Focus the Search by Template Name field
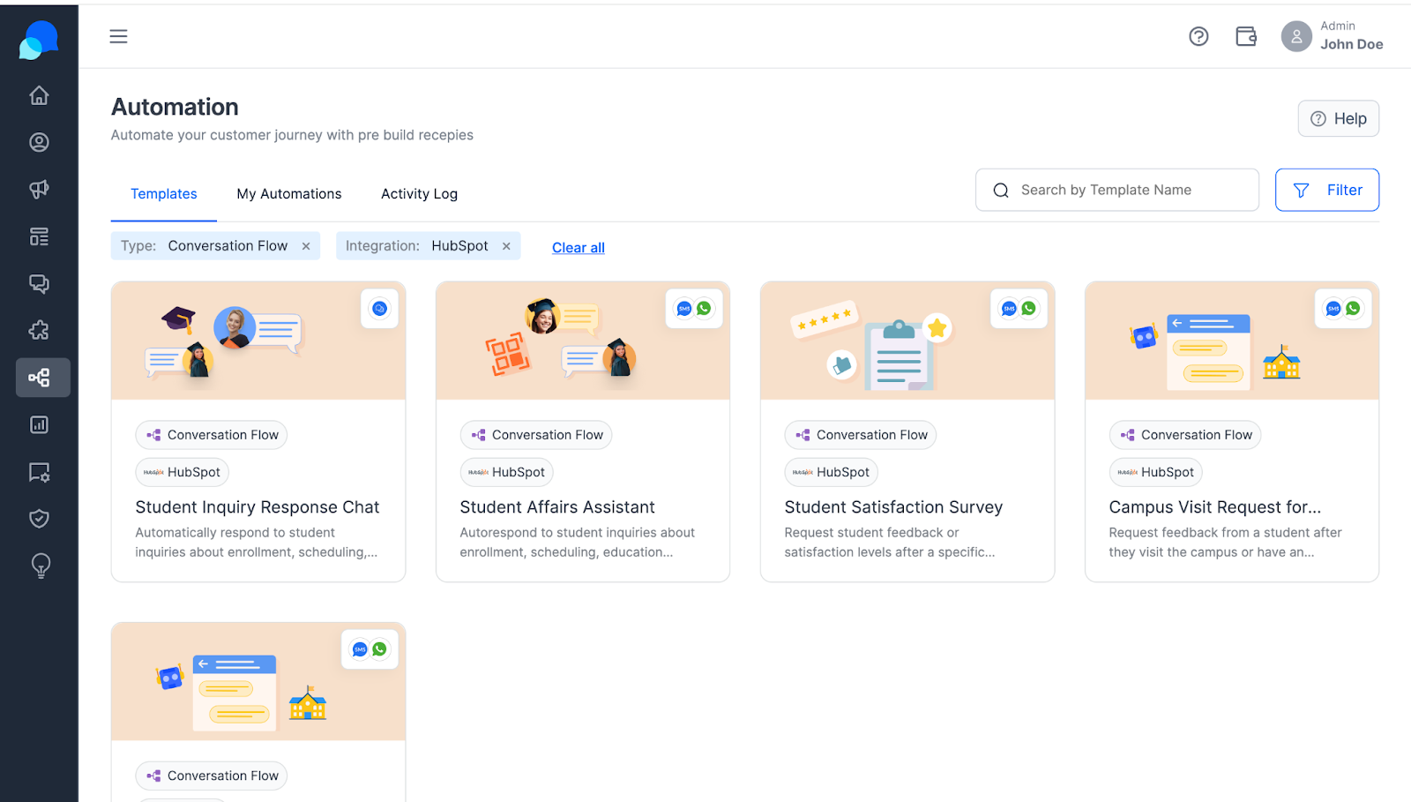Viewport: 1411px width, 802px height. (x=1116, y=190)
